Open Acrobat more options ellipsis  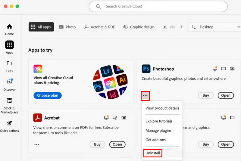pyautogui.click(x=37, y=144)
